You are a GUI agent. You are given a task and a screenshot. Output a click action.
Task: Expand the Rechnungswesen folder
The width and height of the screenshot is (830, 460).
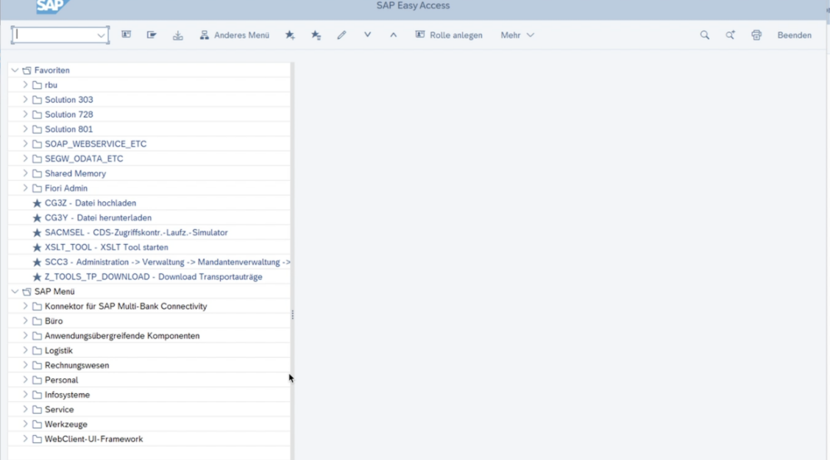click(25, 365)
